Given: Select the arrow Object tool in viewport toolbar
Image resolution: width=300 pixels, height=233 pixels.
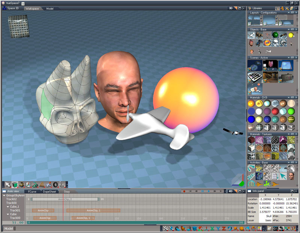Looking at the screenshot, I should coord(7,185).
